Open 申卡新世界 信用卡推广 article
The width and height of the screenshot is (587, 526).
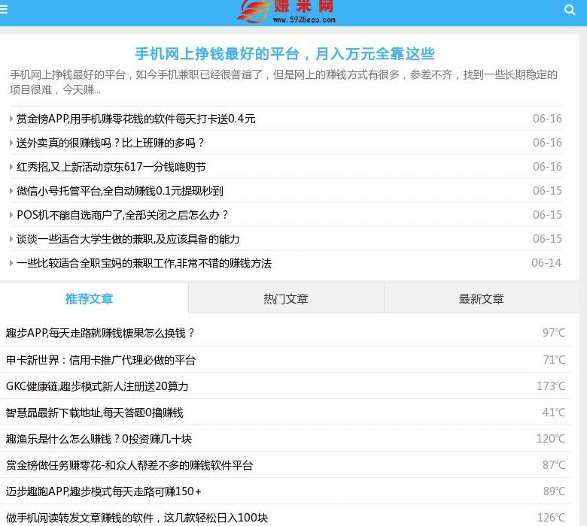point(101,360)
